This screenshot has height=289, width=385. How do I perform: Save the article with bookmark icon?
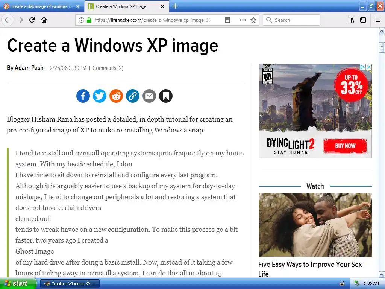[166, 96]
